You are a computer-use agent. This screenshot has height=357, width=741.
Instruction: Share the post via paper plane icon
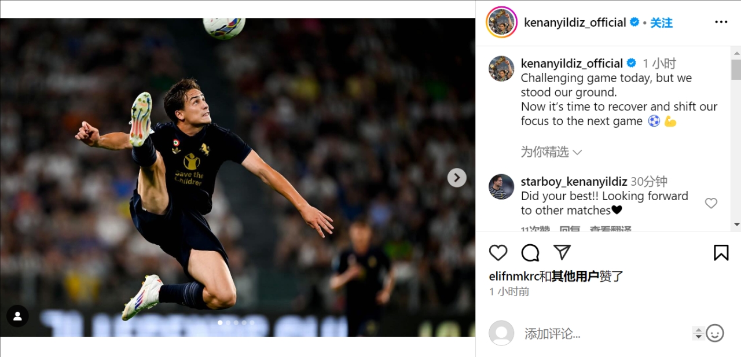point(562,252)
